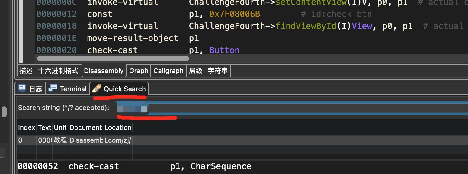Viewport: 468px width, 174px height.
Task: Open the 十六进制格式 view tab
Action: pyautogui.click(x=59, y=71)
